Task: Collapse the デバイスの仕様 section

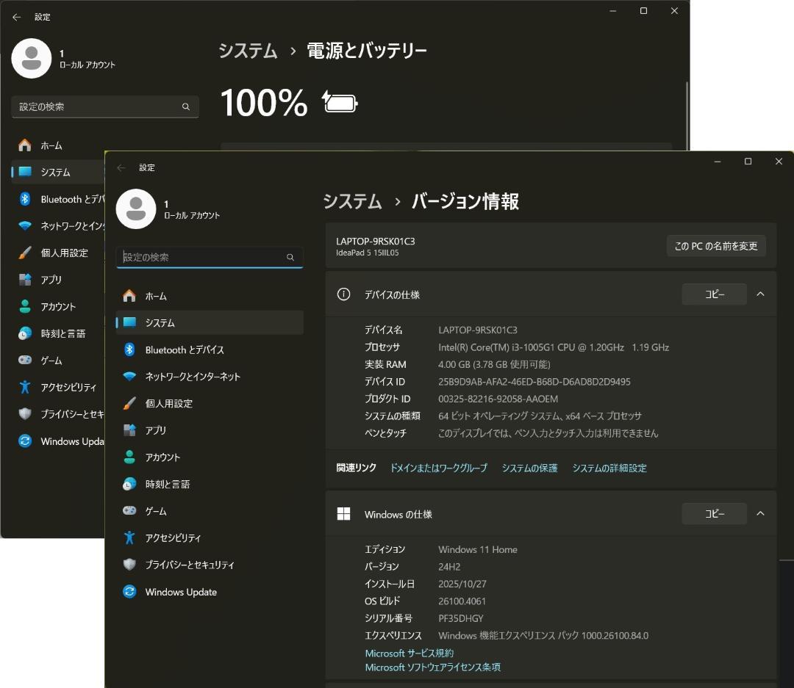Action: point(760,294)
